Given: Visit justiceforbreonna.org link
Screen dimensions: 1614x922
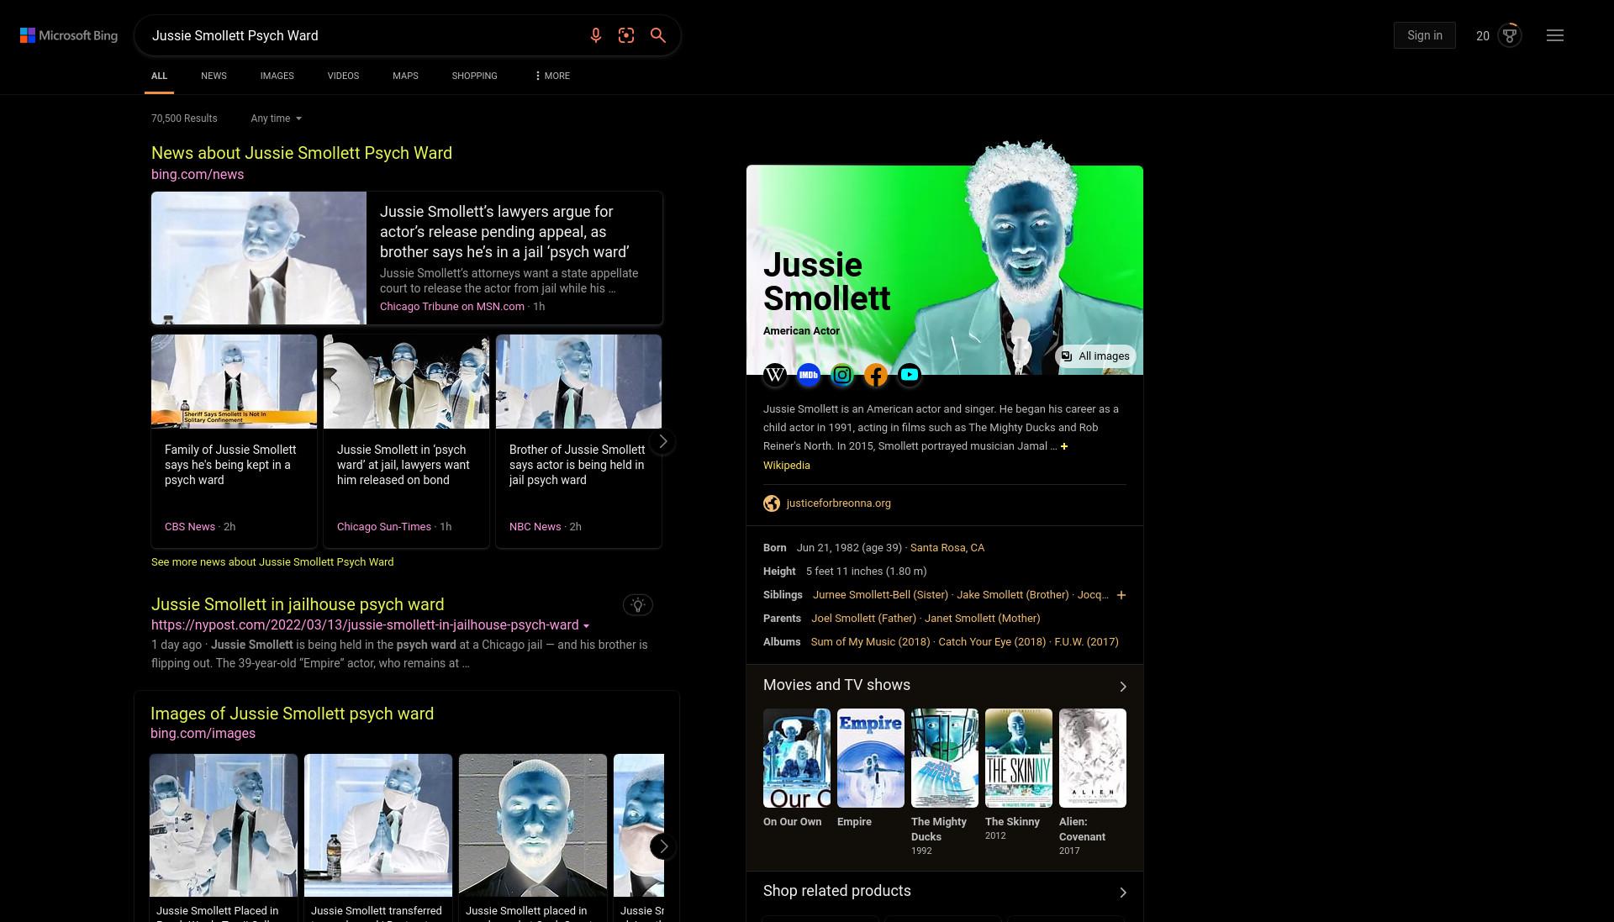Looking at the screenshot, I should (838, 503).
